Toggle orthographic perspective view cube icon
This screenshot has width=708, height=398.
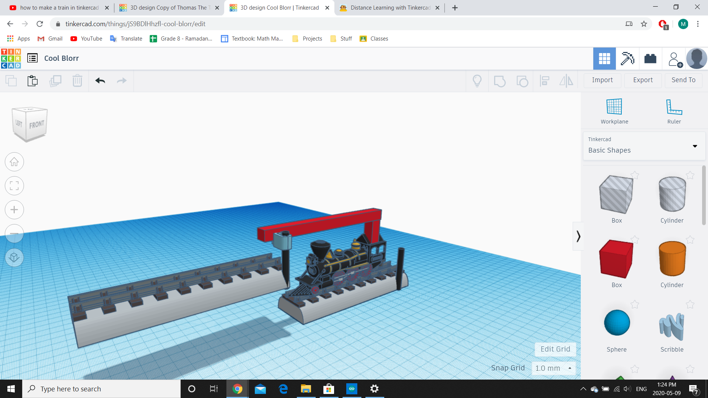pyautogui.click(x=14, y=258)
